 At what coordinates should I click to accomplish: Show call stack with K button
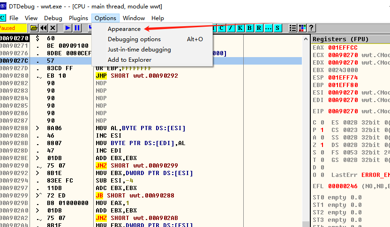[240, 28]
